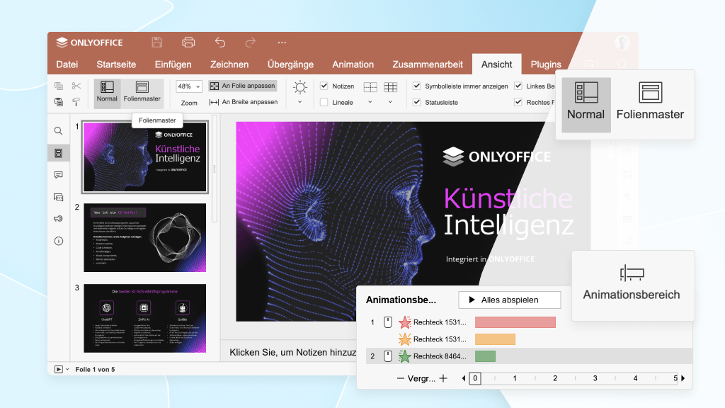725x408 pixels.
Task: Switch to the Startseite tab
Action: coord(116,64)
